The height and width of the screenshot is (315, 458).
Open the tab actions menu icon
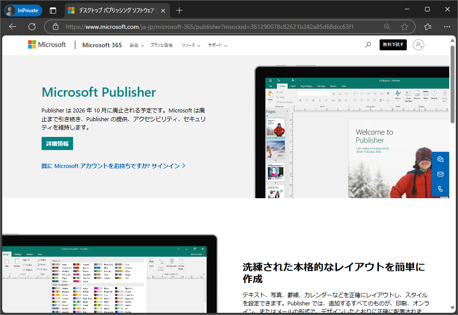pos(53,10)
